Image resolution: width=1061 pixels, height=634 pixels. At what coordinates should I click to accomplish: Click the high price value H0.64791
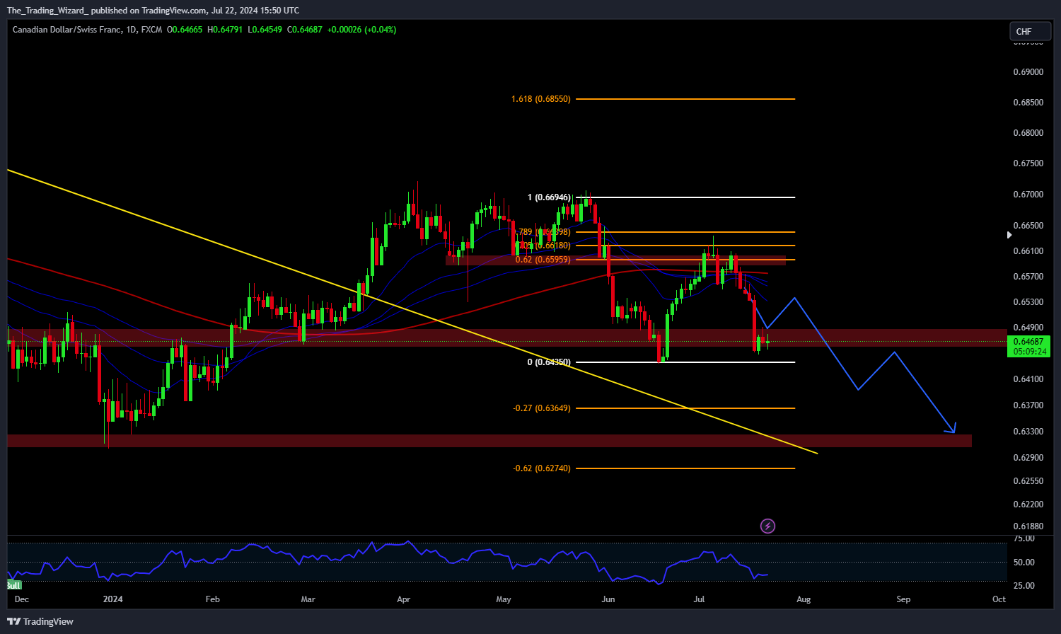point(225,30)
